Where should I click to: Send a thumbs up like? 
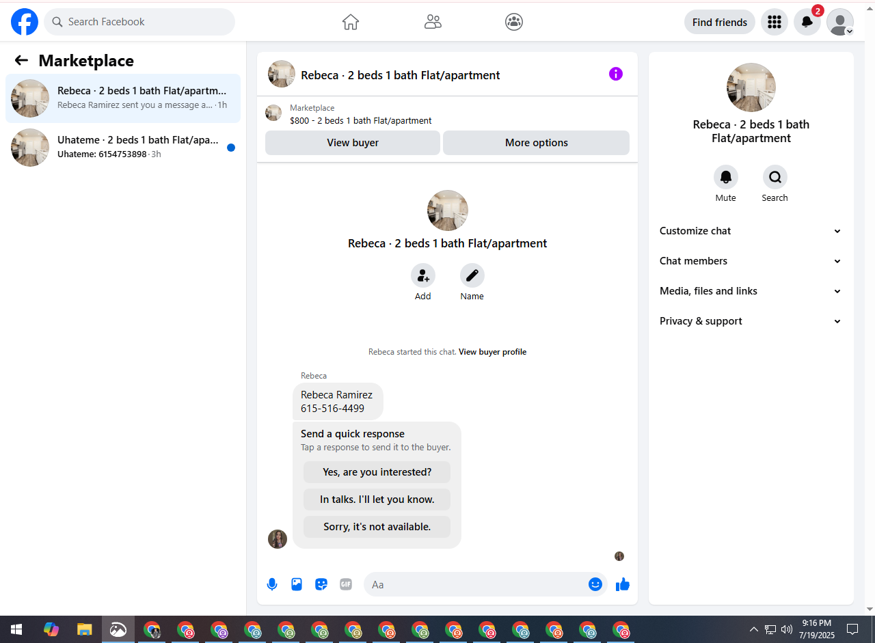tap(623, 584)
